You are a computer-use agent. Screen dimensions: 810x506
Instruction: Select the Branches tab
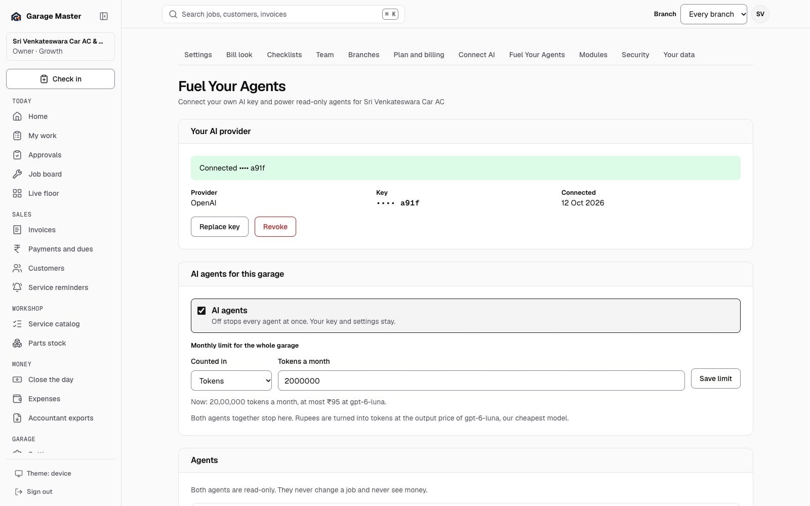point(363,55)
